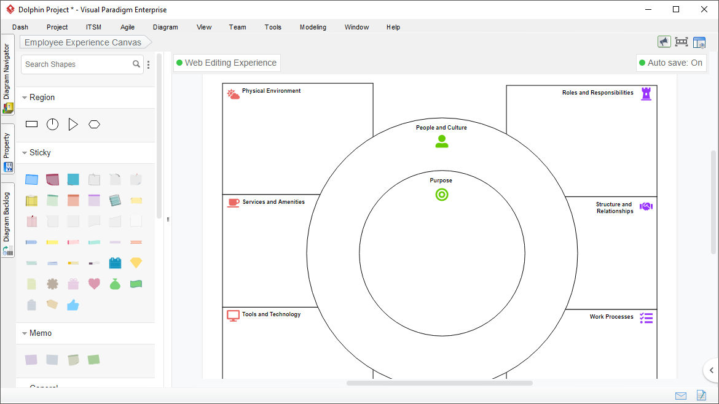Select the tan price tag shape
The image size is (719, 404).
[52, 305]
